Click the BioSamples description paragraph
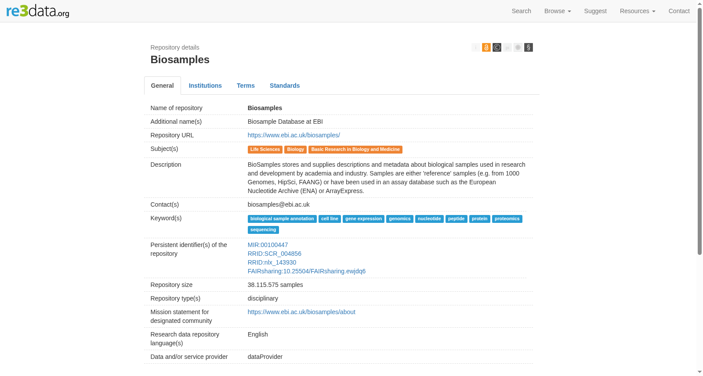 [387, 178]
